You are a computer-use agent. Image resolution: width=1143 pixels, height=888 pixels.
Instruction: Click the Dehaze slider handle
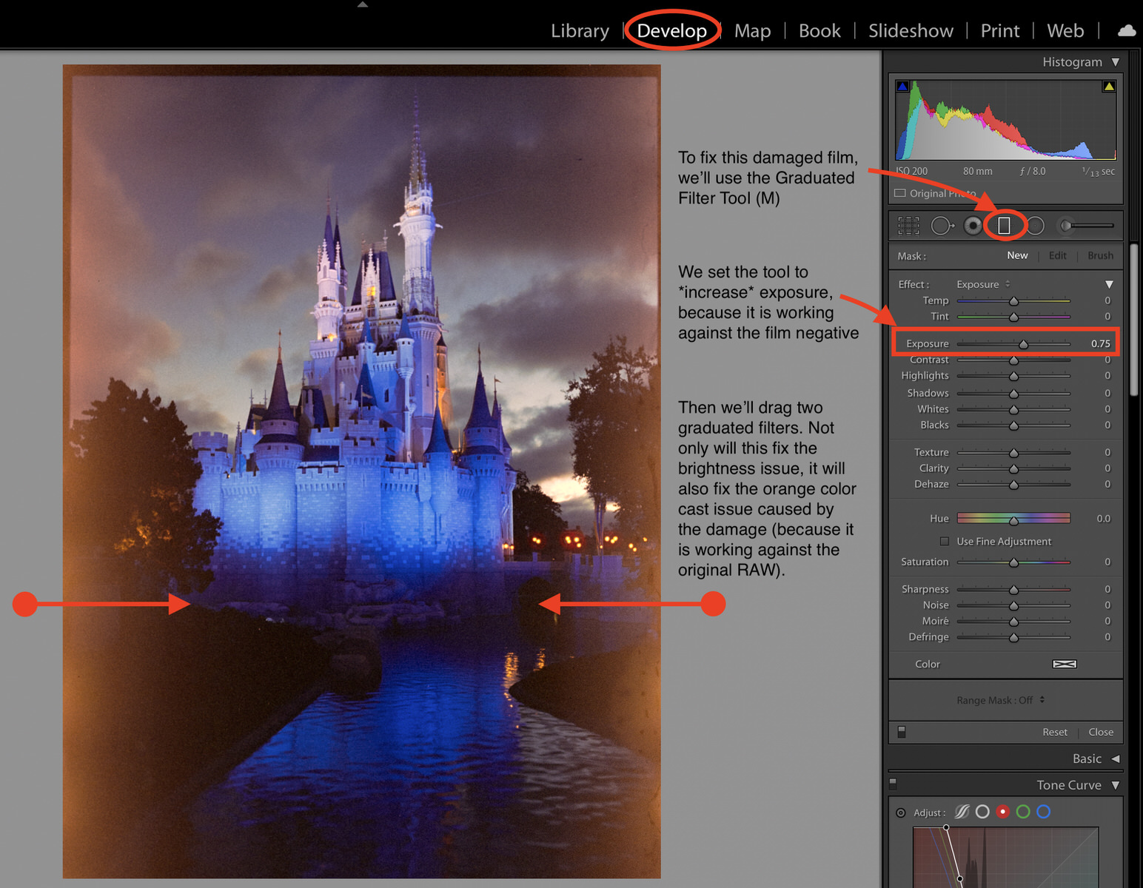point(1013,485)
